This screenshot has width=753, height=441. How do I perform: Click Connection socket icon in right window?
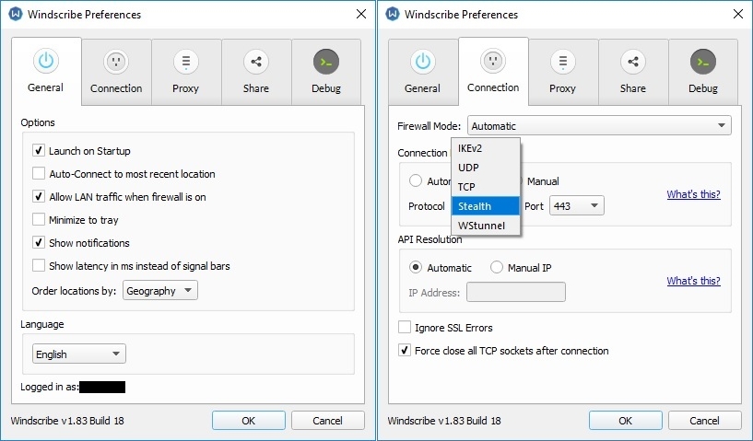pyautogui.click(x=493, y=61)
